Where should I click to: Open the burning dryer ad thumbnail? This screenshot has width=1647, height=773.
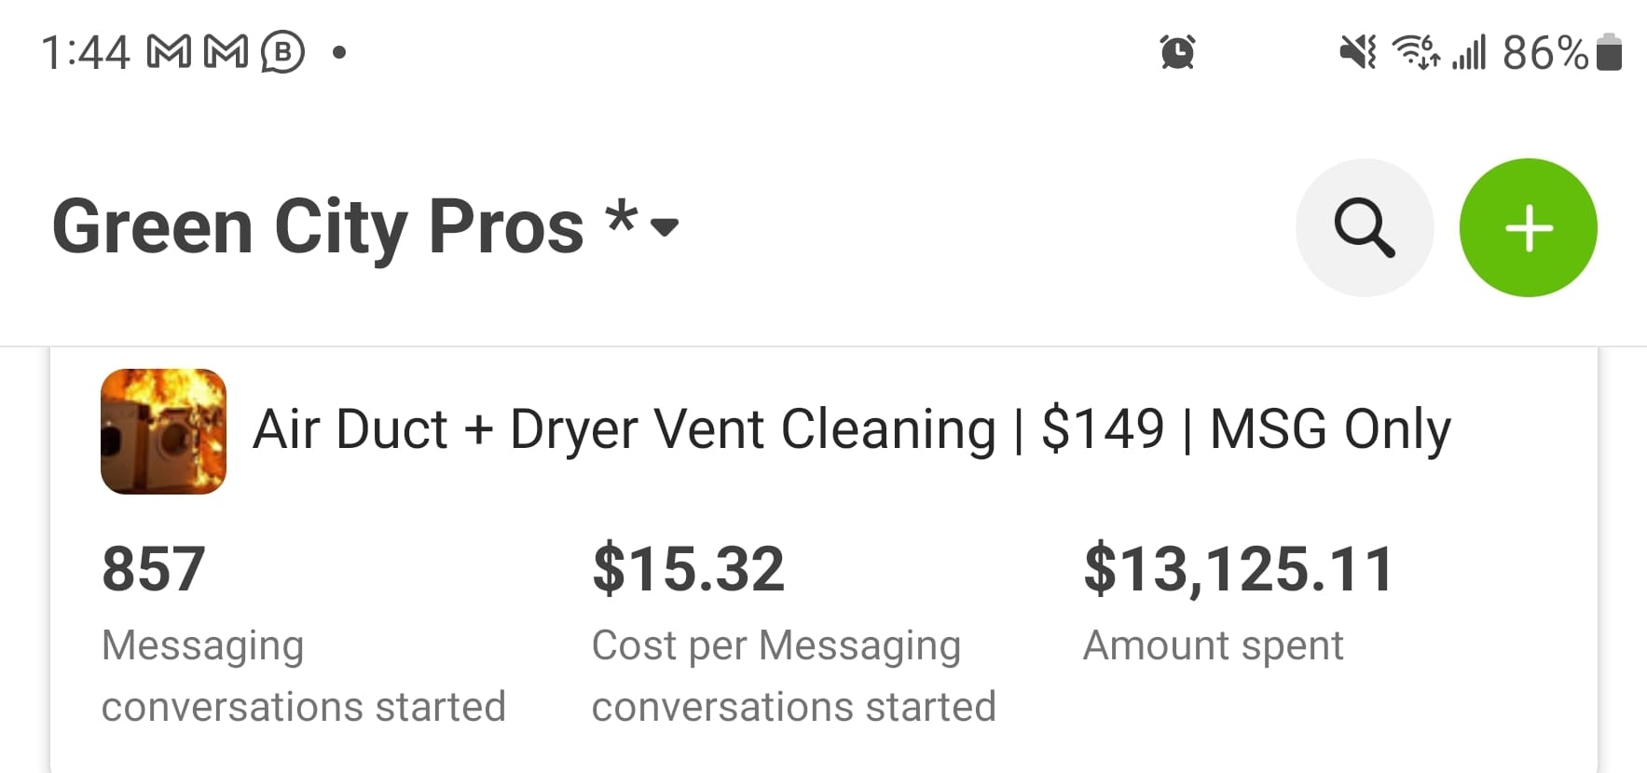point(163,431)
